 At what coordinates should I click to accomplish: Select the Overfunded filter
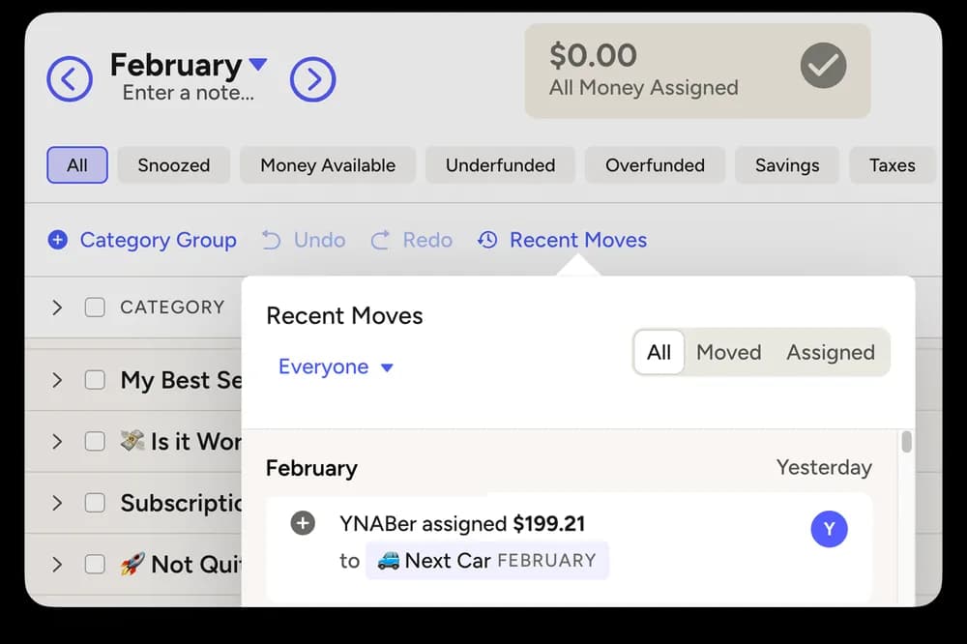(x=655, y=164)
